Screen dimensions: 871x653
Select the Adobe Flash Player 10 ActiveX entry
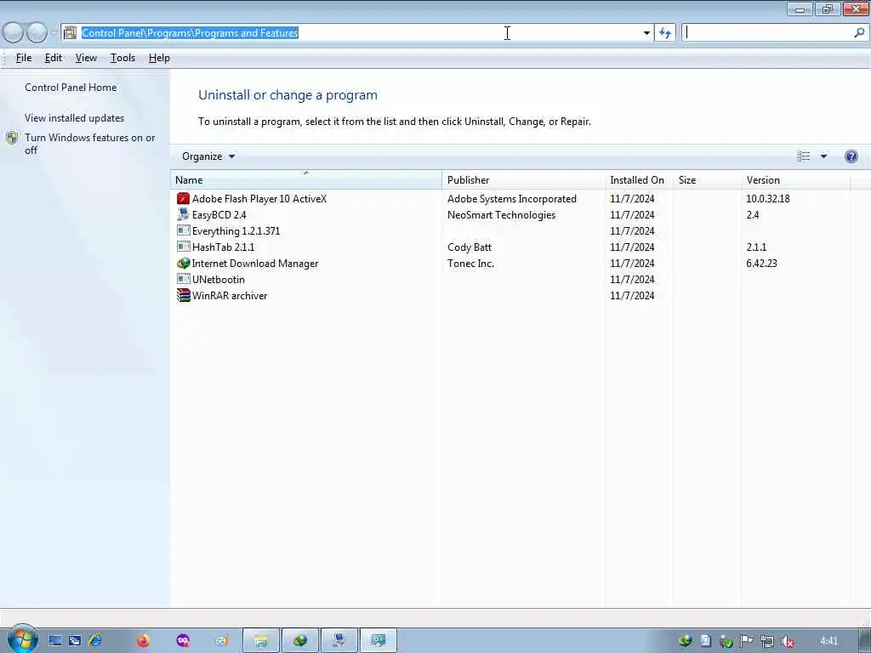(259, 199)
